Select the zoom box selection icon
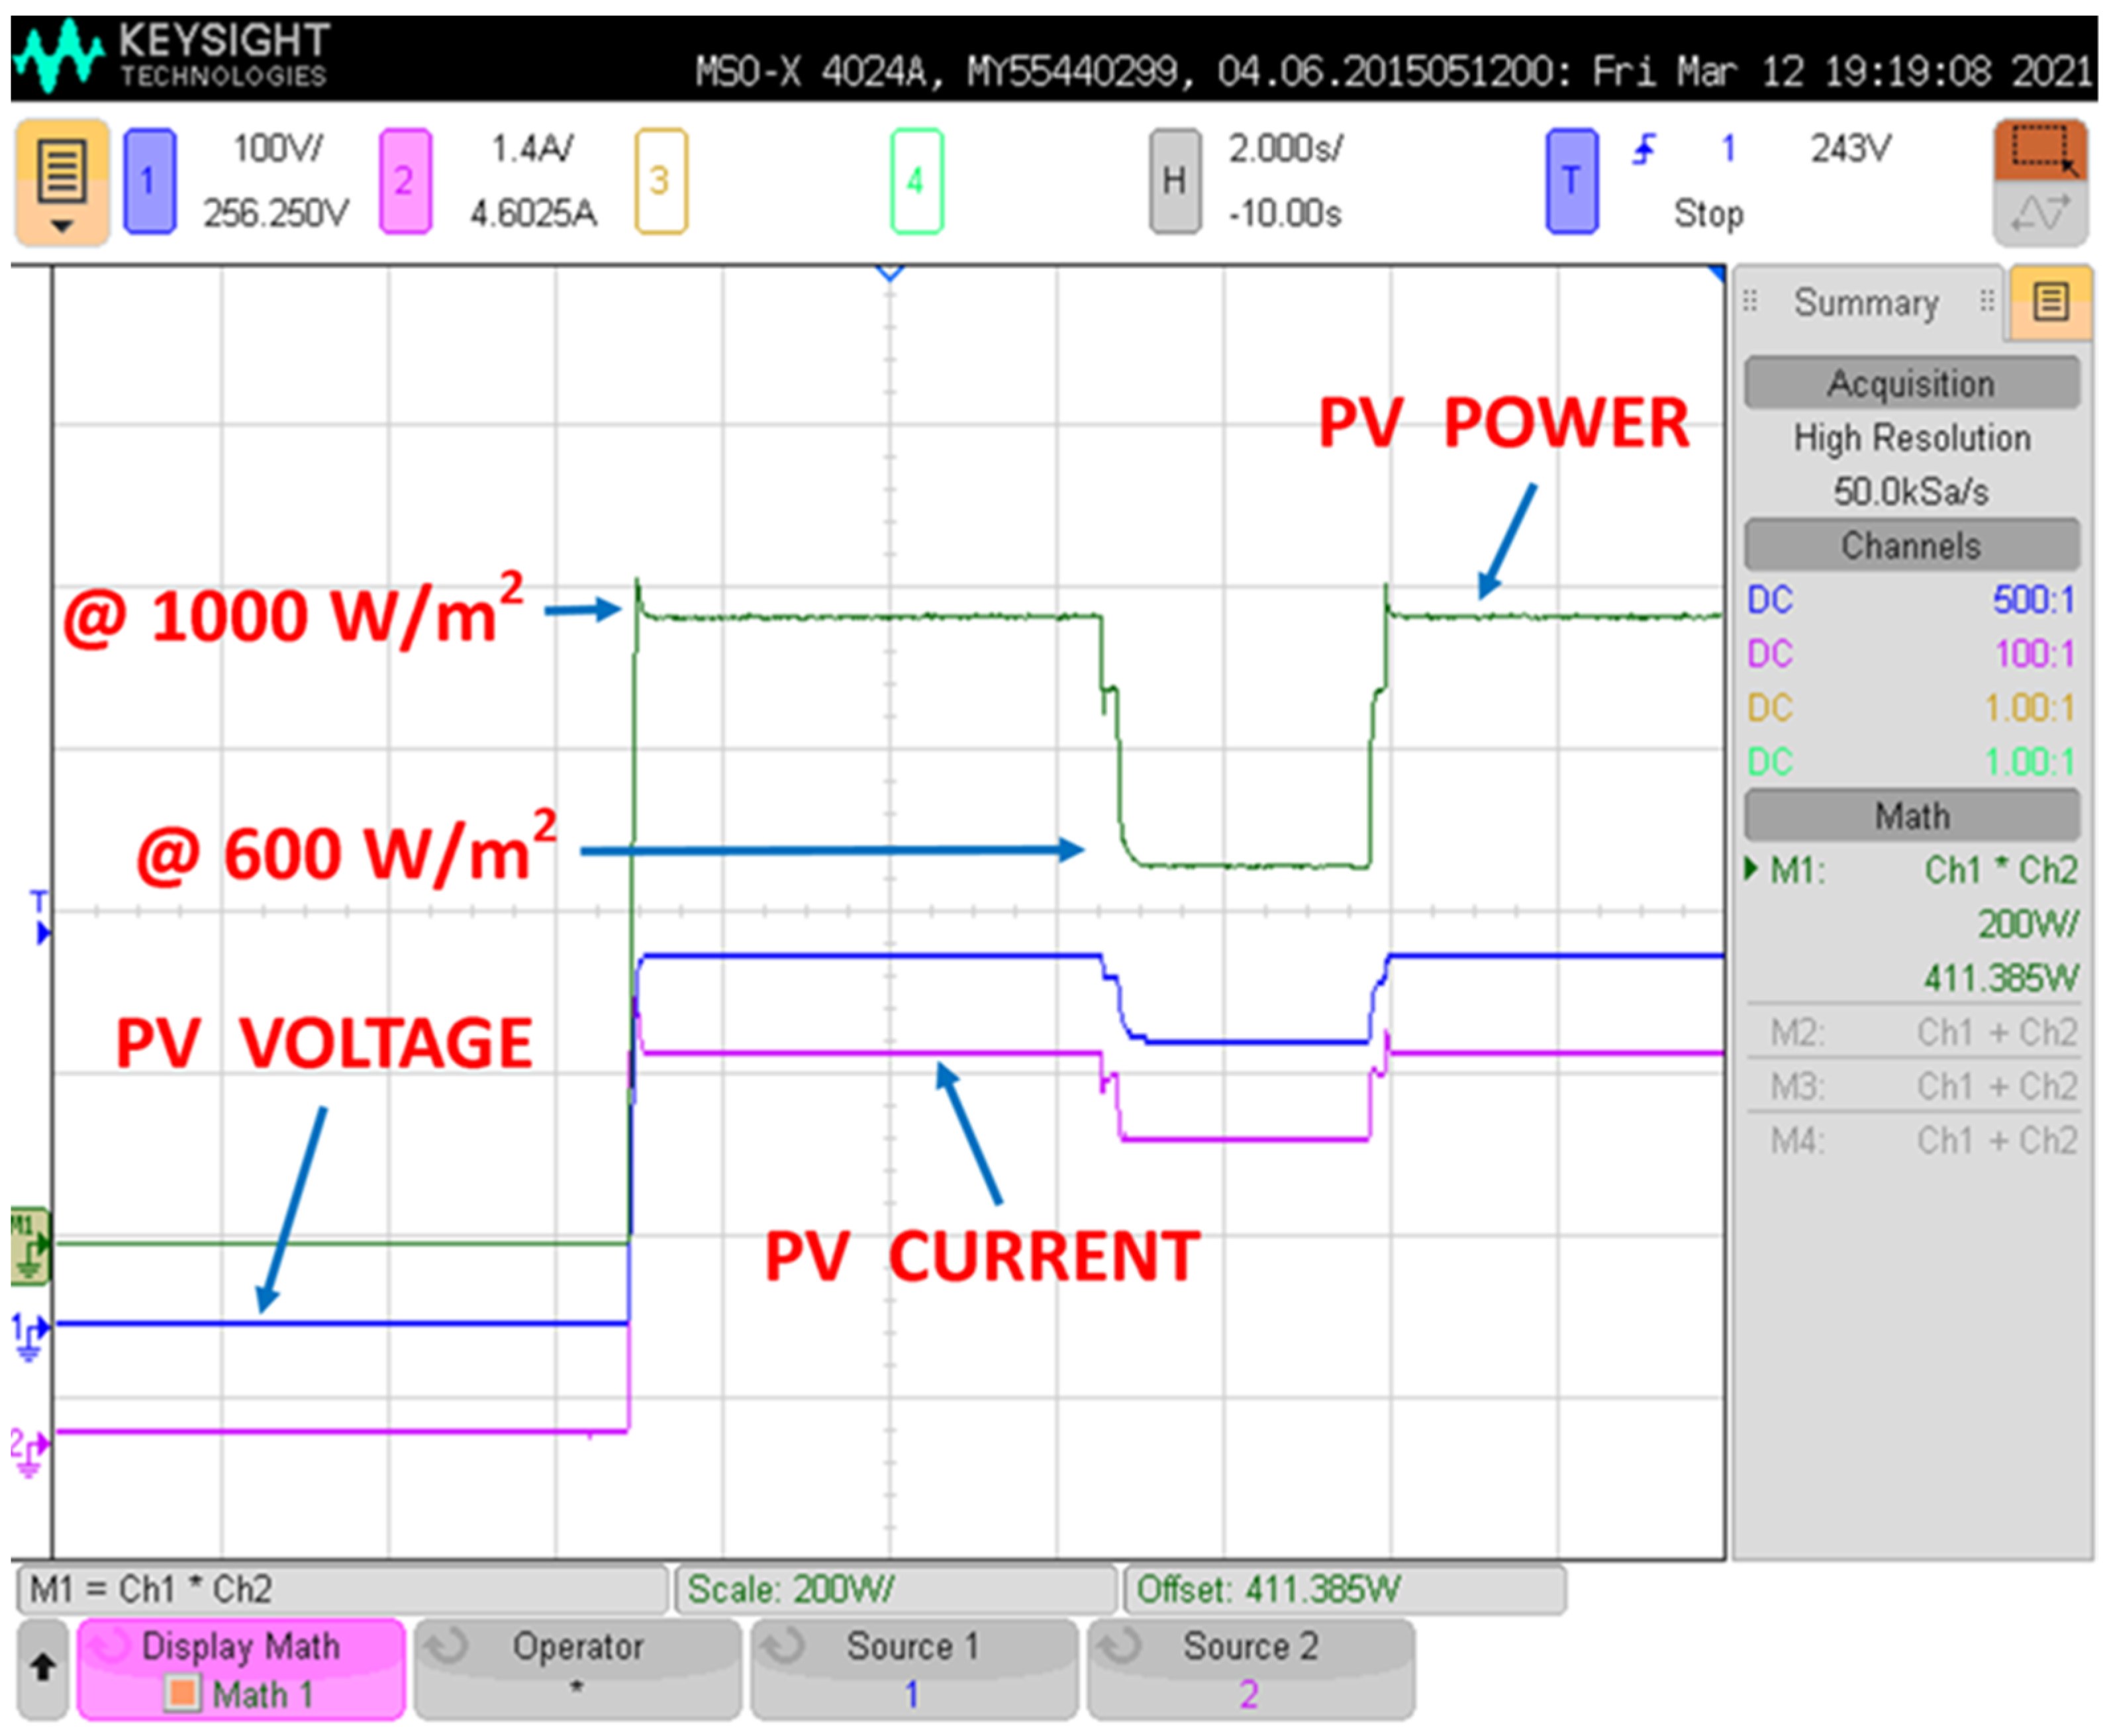This screenshot has height=1736, width=2109. 2041,149
